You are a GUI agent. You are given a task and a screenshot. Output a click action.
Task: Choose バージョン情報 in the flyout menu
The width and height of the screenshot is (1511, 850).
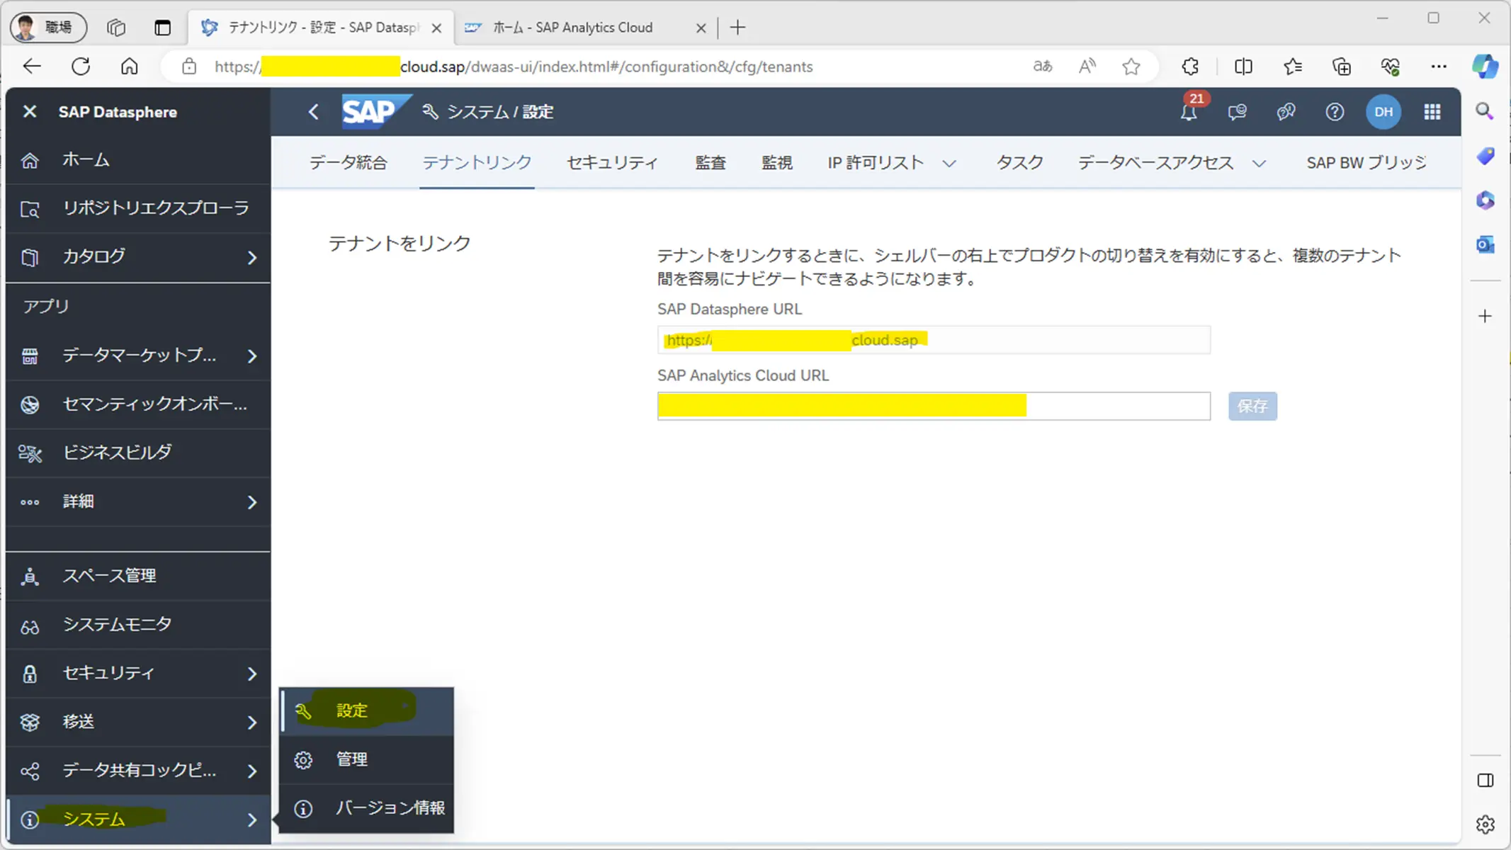(x=366, y=808)
